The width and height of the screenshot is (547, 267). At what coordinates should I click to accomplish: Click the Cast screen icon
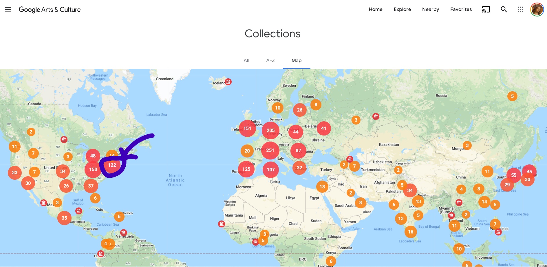(x=486, y=10)
